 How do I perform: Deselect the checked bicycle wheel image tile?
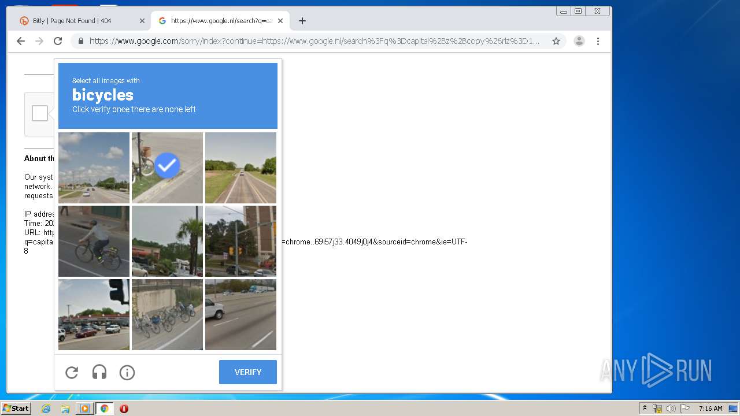(167, 168)
